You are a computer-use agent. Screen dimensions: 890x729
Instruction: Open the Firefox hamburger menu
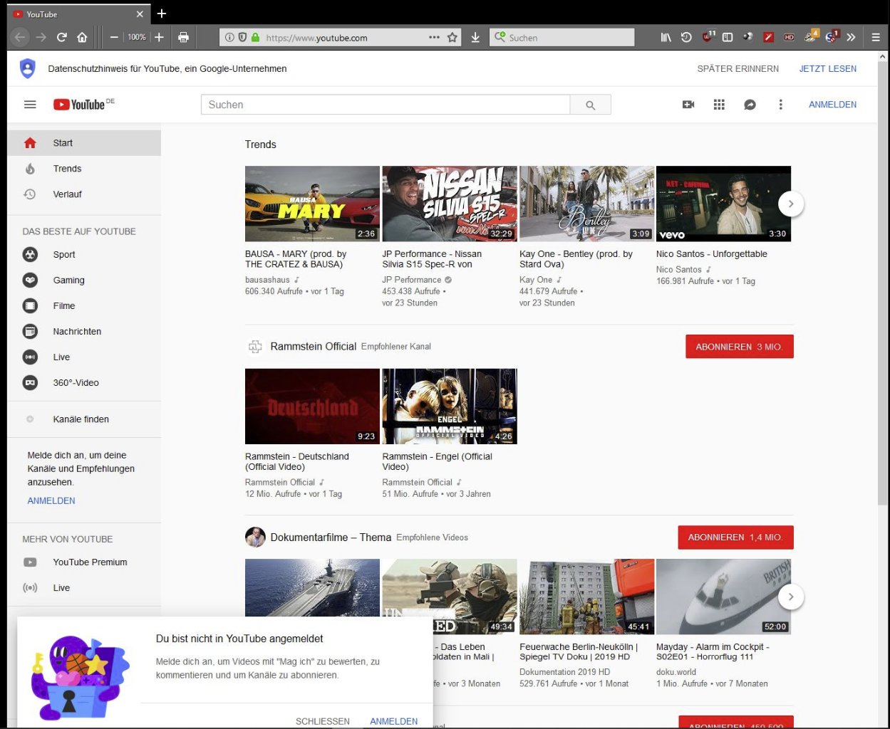[x=876, y=37]
